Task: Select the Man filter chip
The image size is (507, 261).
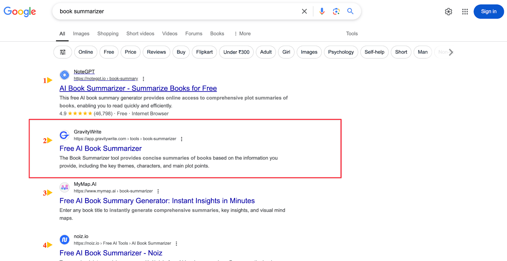Action: click(423, 52)
